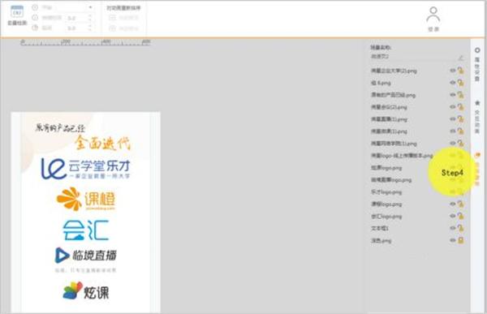
Task: Select the 浅色.png layer name
Action: point(381,240)
